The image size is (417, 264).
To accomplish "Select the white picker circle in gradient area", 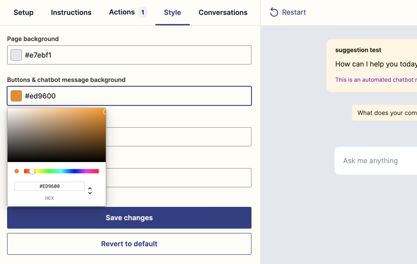I will pyautogui.click(x=104, y=112).
